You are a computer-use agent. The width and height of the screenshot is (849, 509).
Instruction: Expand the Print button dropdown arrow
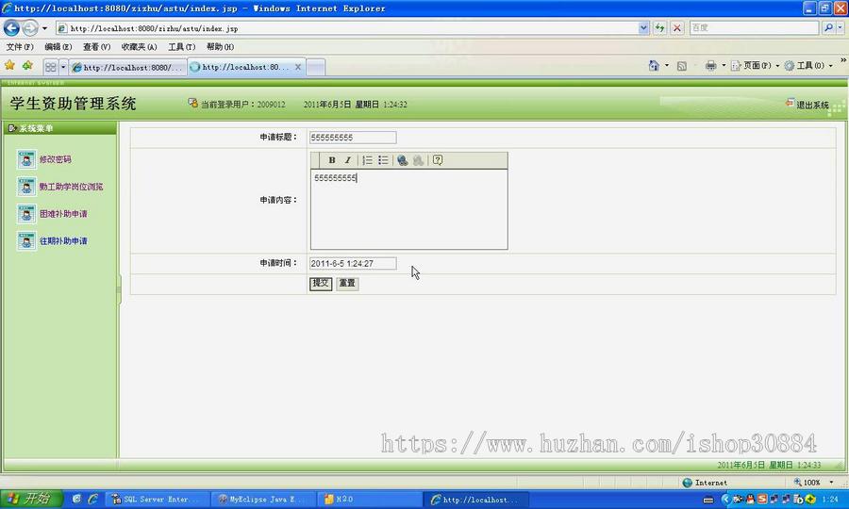(x=724, y=65)
